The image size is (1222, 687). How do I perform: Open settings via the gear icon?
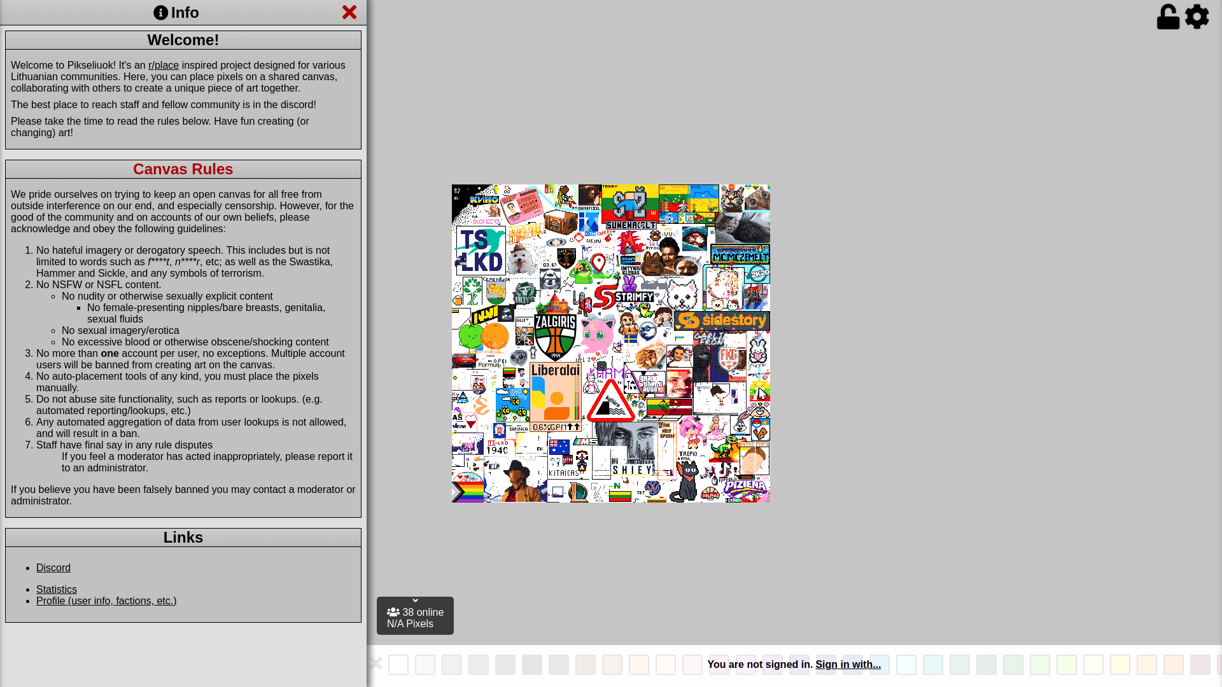(x=1197, y=17)
